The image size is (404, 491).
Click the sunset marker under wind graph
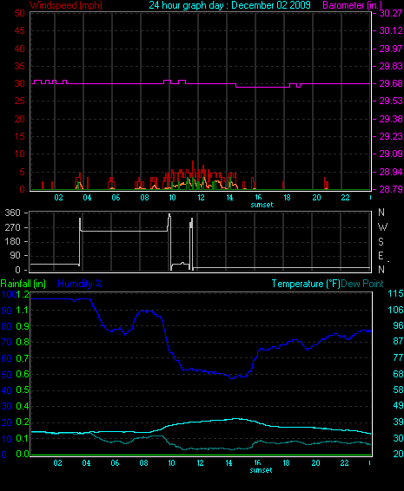(x=262, y=205)
